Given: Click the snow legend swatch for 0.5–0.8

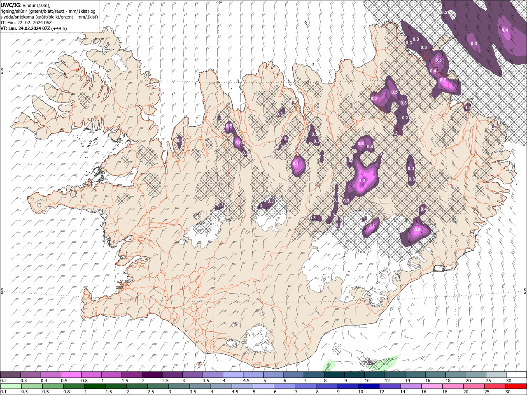Looking at the screenshot, I should [x=72, y=375].
